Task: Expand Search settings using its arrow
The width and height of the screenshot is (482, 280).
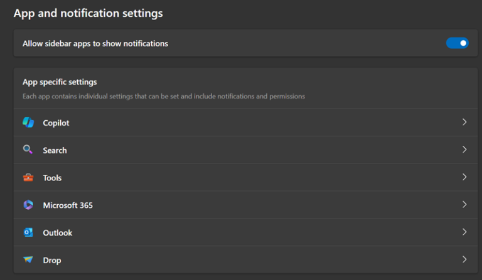Action: coord(464,150)
